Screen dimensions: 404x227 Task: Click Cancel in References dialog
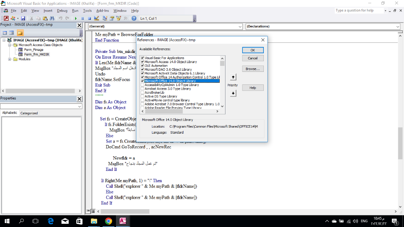[253, 58]
